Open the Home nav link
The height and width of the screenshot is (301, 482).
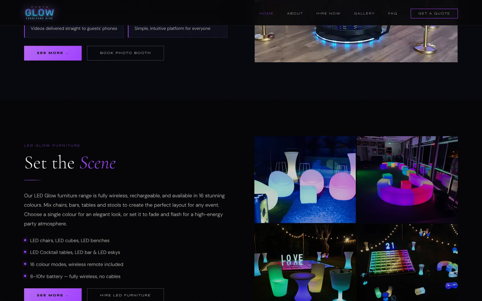click(x=266, y=14)
